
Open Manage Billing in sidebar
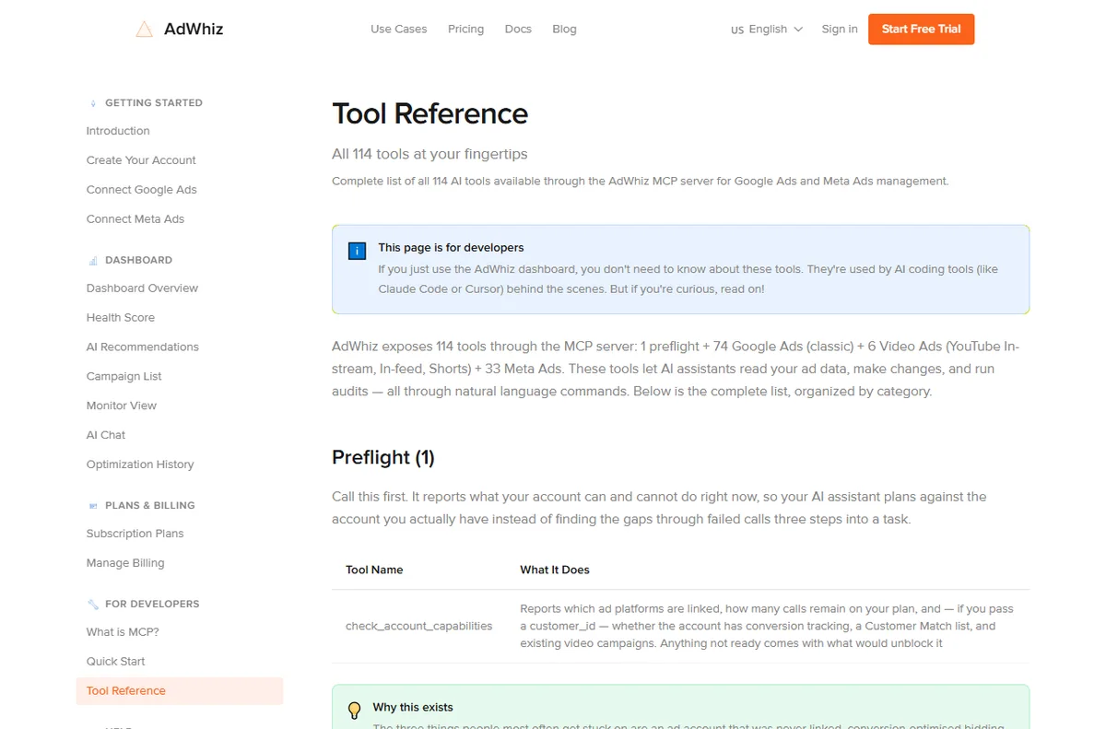click(x=125, y=564)
